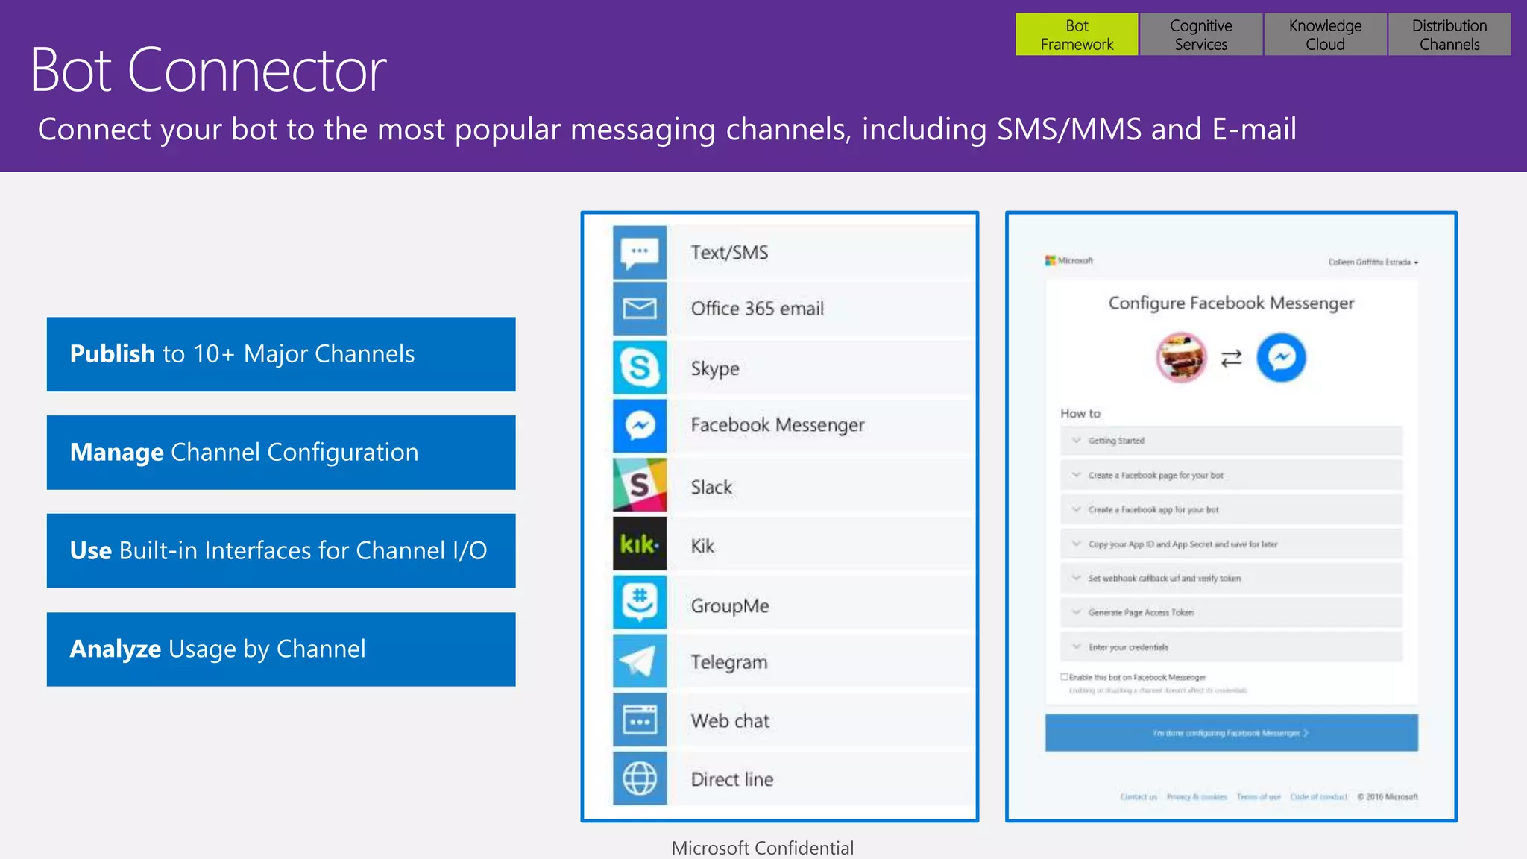Viewport: 1527px width, 859px height.
Task: Expand Set webhook callback url and verify token
Action: tap(1231, 578)
